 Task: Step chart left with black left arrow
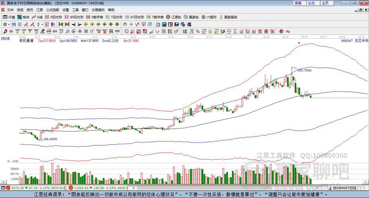click(x=74, y=24)
